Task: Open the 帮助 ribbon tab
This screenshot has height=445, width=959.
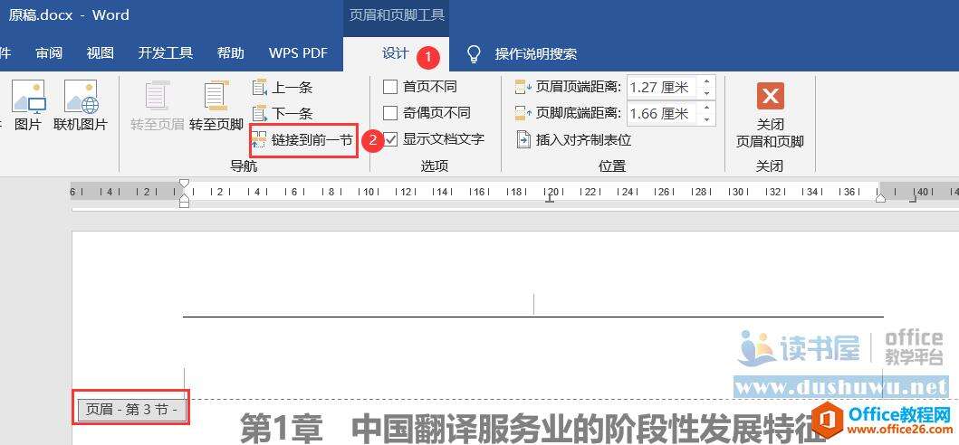Action: click(231, 53)
